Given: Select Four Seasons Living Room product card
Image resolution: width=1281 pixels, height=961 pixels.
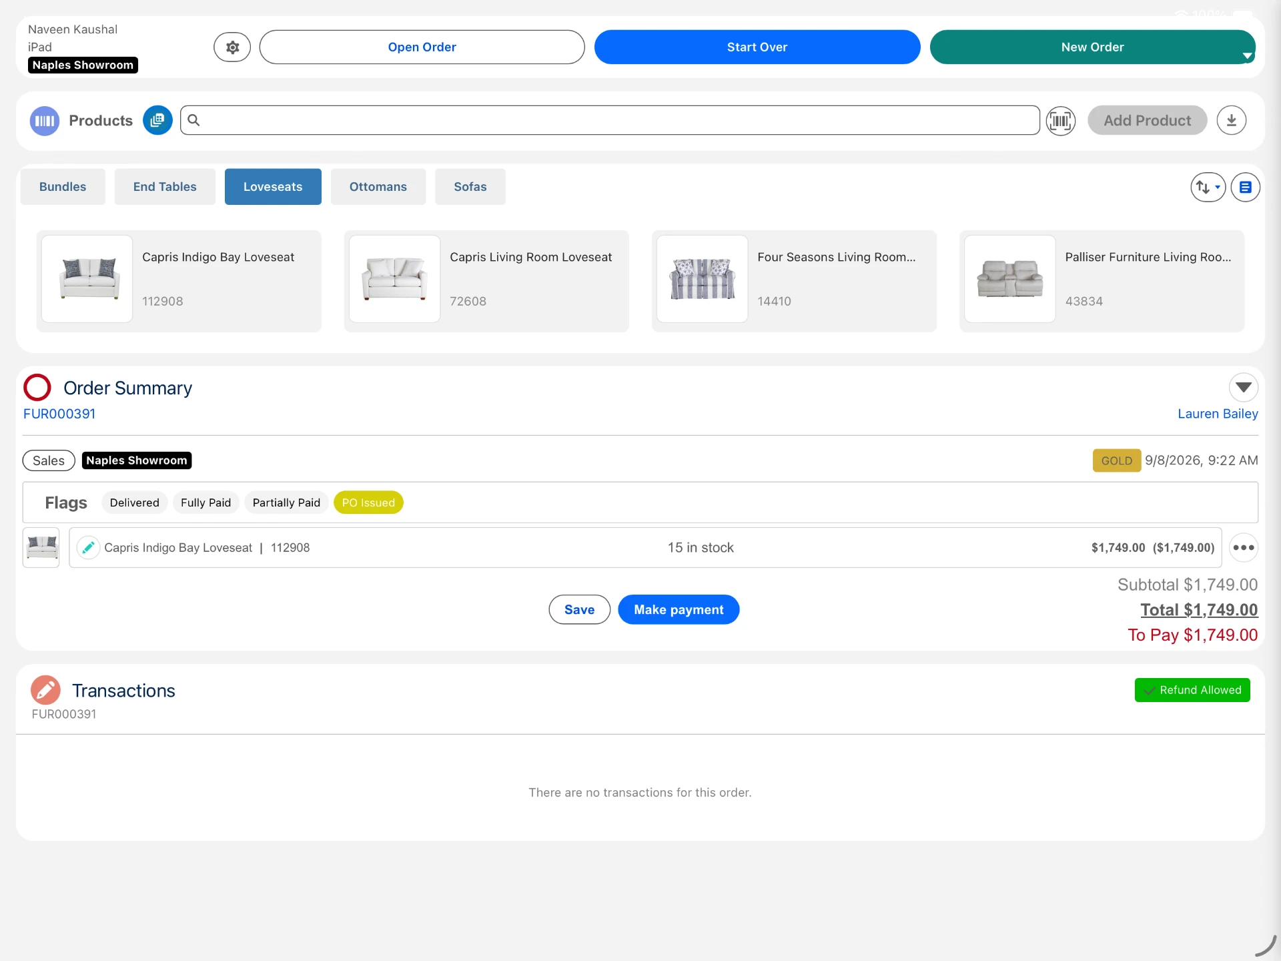Looking at the screenshot, I should click(794, 281).
